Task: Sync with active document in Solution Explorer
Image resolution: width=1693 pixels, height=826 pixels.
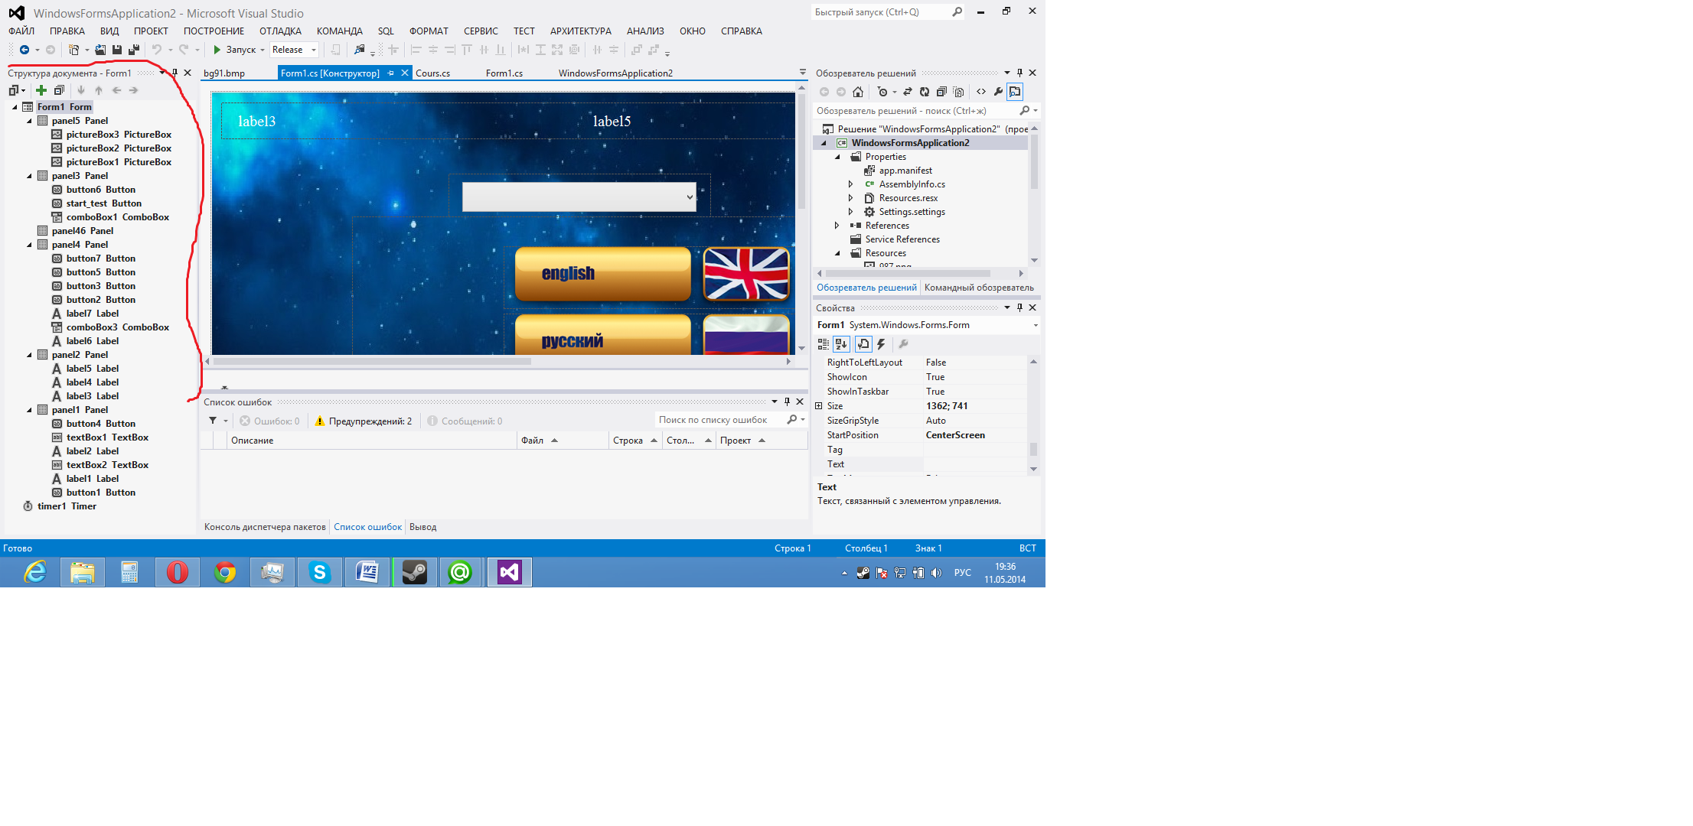Action: [x=908, y=92]
